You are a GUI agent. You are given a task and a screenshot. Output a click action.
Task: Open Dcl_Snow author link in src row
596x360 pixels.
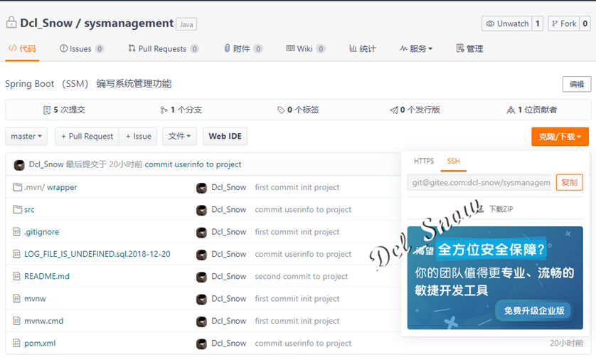229,209
